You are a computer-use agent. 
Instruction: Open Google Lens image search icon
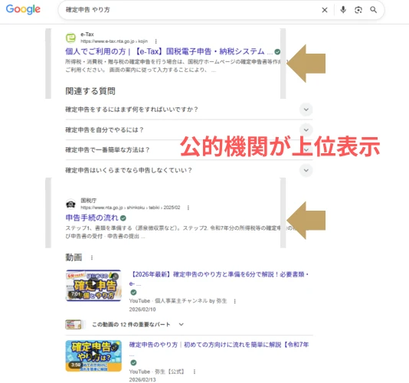coord(358,10)
